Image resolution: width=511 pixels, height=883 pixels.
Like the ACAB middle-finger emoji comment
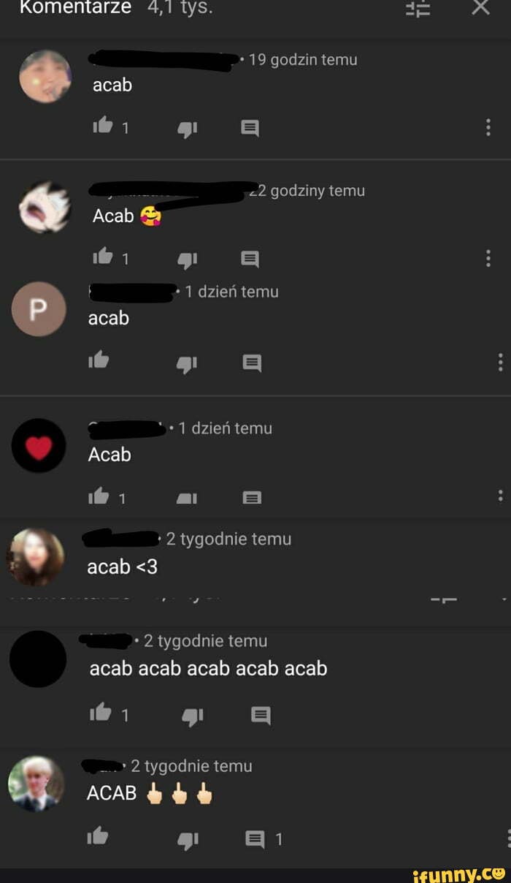98,837
